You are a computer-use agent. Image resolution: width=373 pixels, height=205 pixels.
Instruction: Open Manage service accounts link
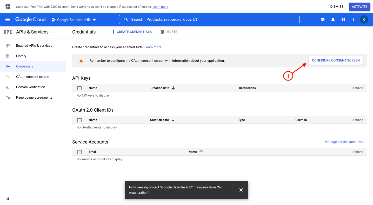[x=344, y=142]
